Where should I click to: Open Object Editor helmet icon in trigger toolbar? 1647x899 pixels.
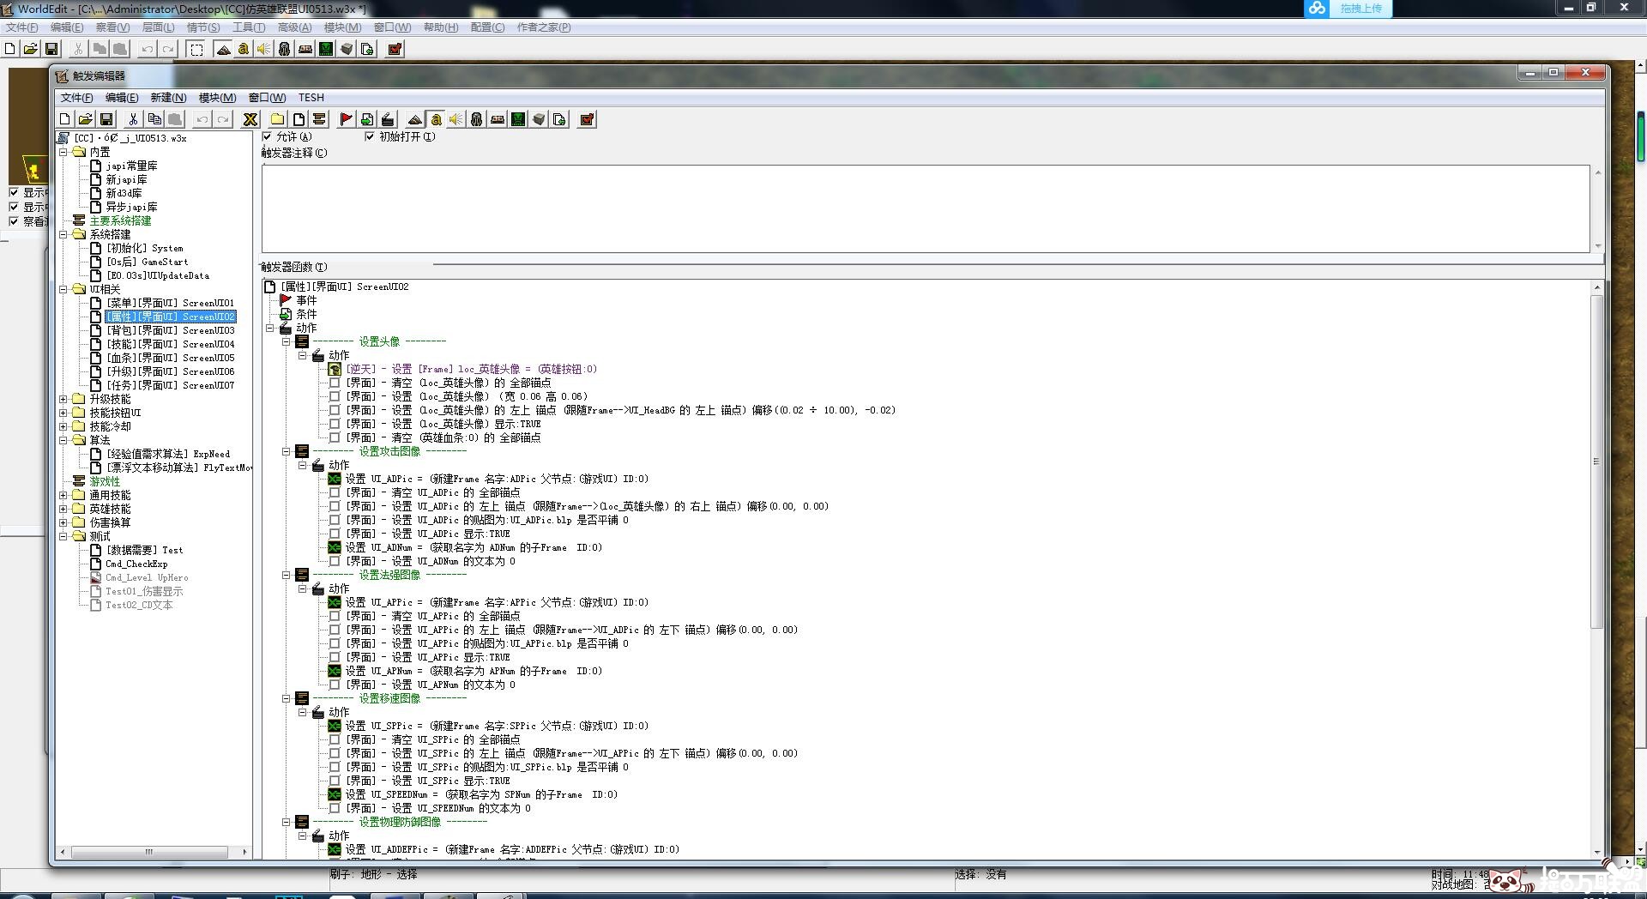(x=476, y=119)
